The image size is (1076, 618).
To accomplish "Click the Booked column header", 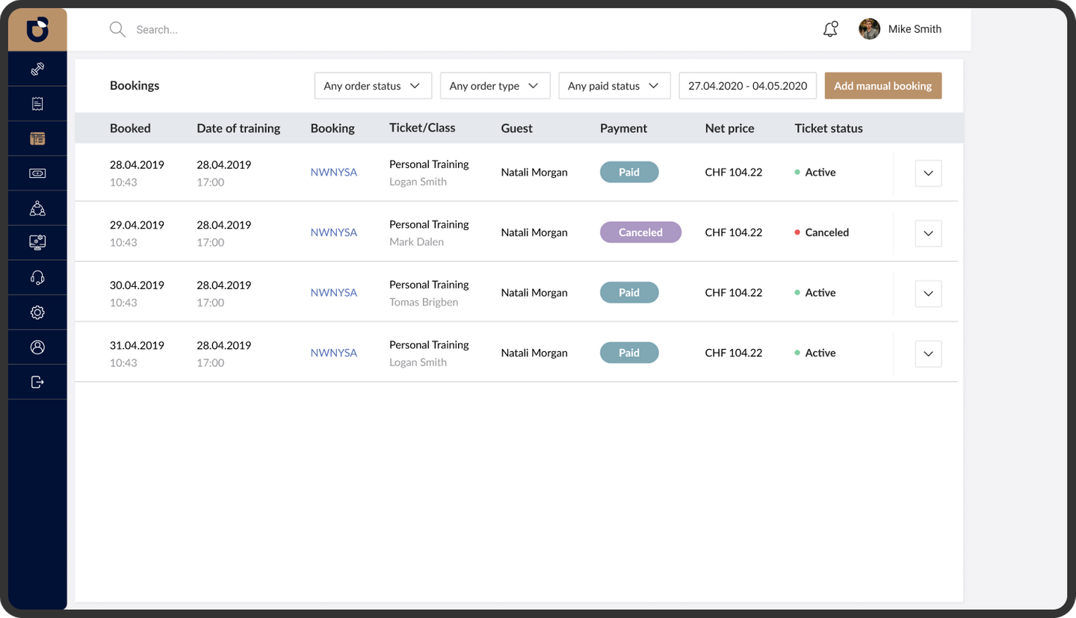I will click(130, 129).
